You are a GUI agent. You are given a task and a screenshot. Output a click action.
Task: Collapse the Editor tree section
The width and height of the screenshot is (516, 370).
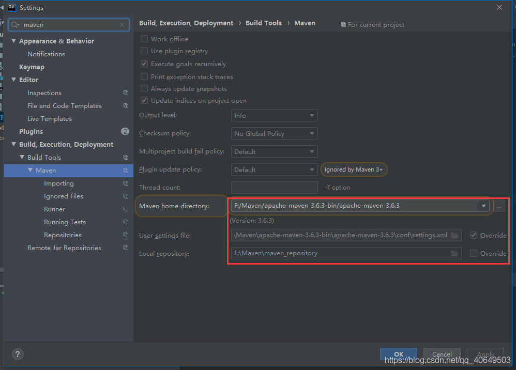[x=14, y=80]
